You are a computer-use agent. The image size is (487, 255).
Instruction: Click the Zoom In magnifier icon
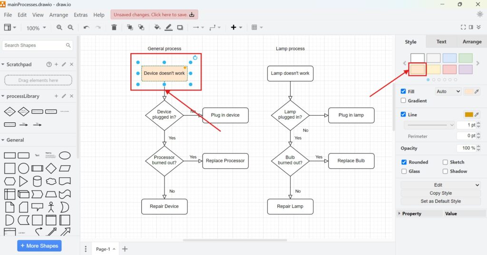(59, 27)
